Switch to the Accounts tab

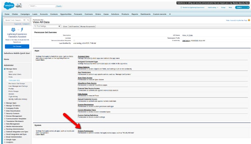point(44,14)
